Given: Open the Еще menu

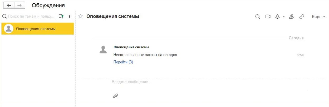Looking at the screenshot, I should (318, 17).
